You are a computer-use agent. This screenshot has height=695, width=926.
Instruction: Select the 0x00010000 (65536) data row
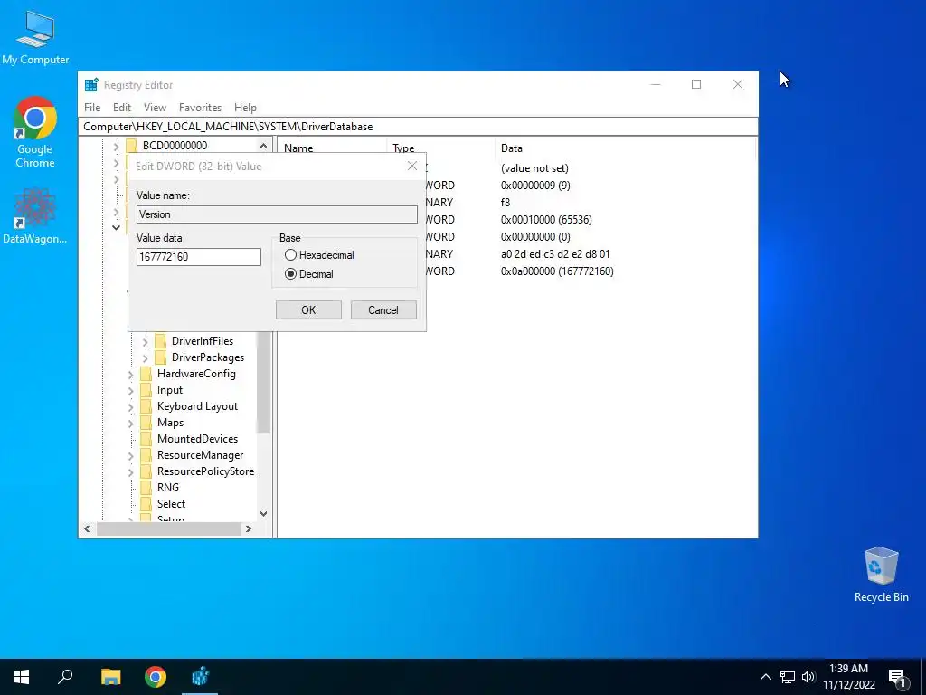[x=546, y=220]
